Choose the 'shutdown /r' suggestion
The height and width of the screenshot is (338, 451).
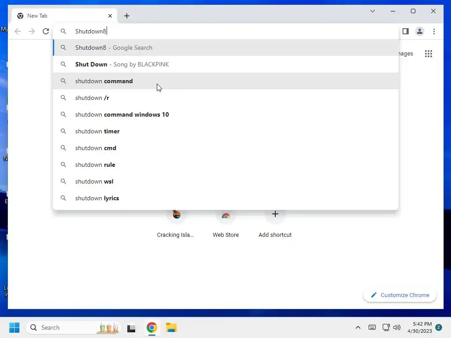[226, 98]
